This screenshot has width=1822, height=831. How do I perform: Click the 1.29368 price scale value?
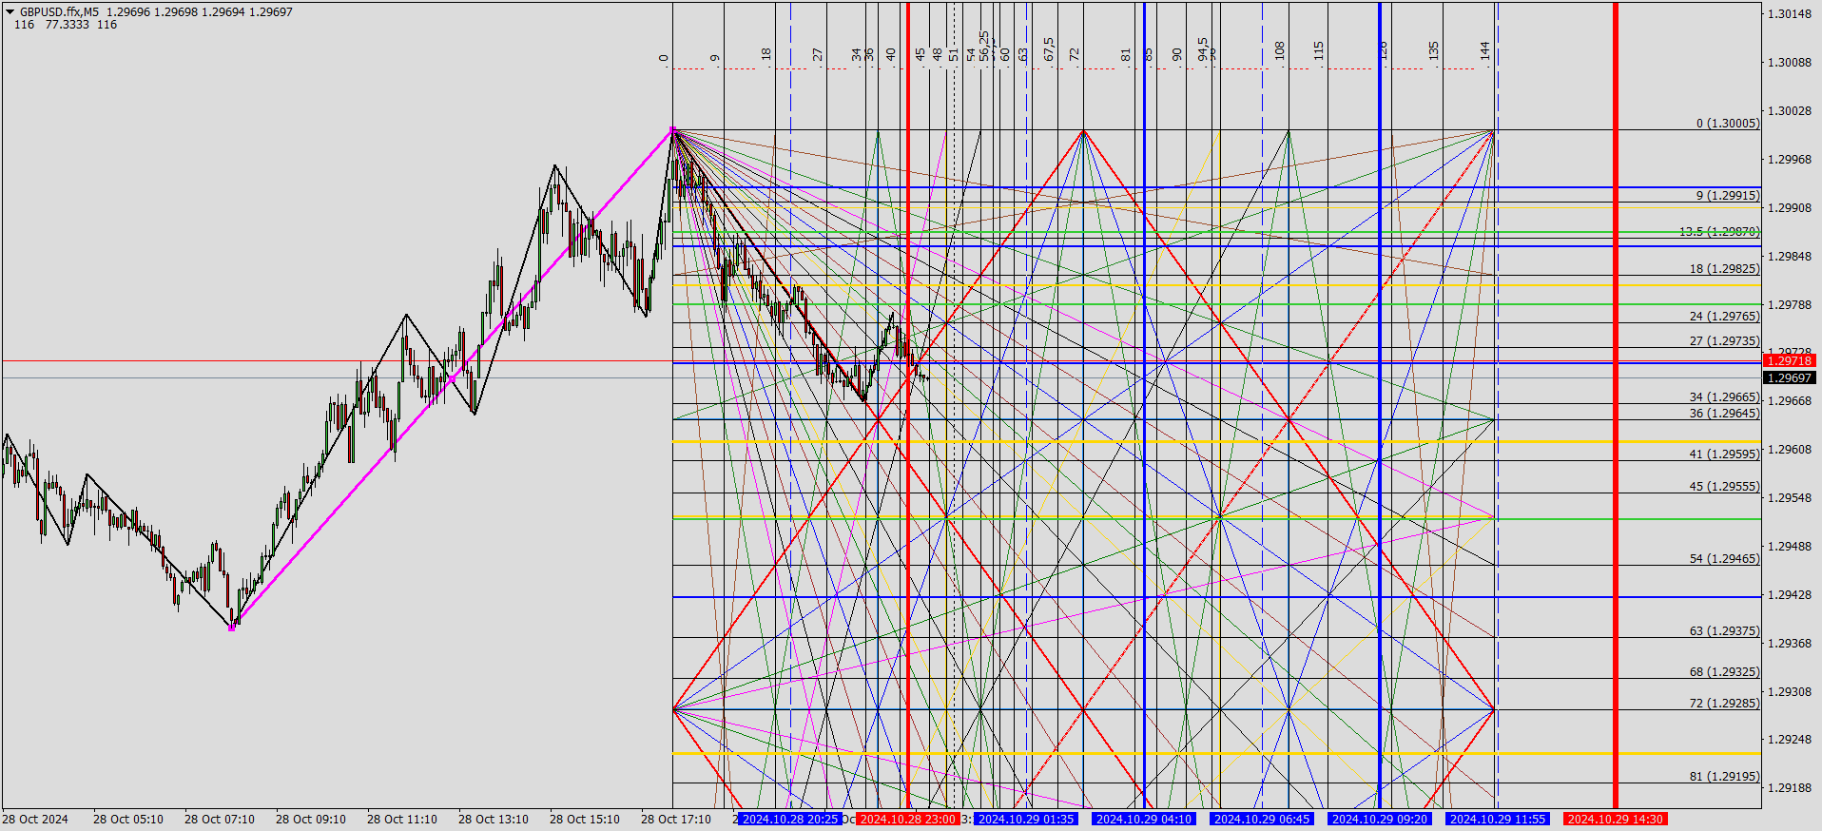pos(1790,644)
